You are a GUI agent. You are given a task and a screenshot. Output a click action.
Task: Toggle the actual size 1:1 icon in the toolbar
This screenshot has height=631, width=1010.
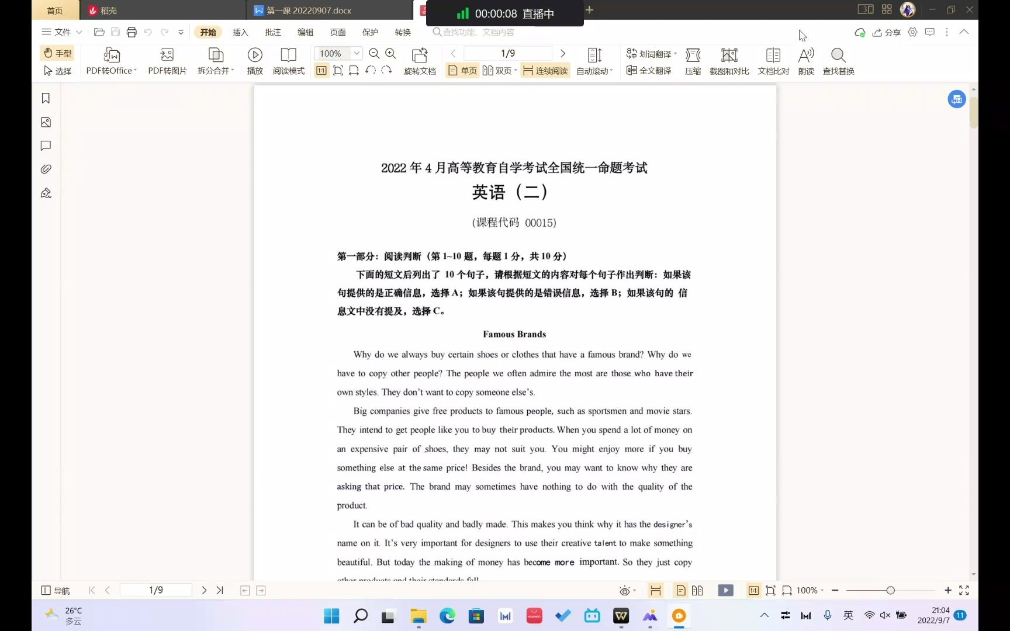point(321,71)
